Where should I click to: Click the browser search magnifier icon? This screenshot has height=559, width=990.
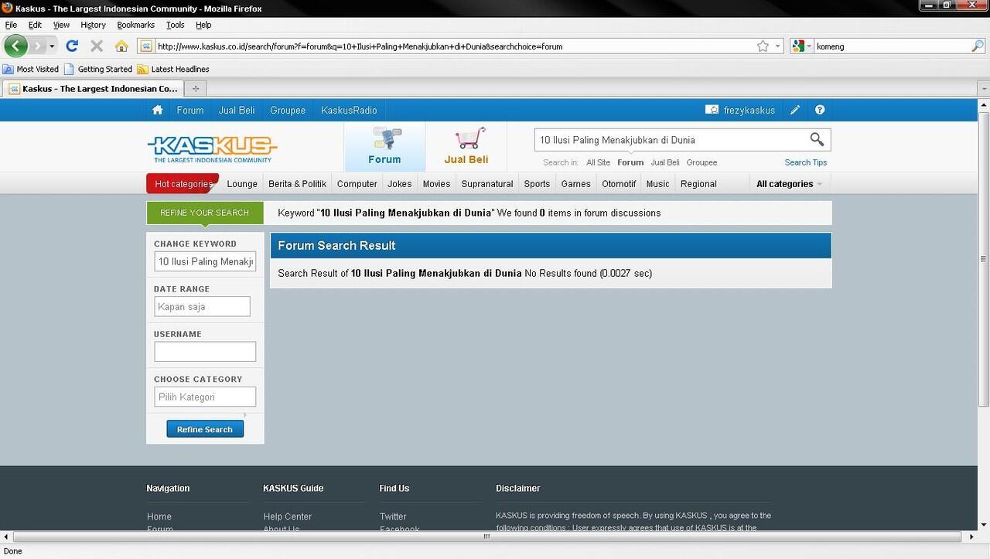click(978, 46)
